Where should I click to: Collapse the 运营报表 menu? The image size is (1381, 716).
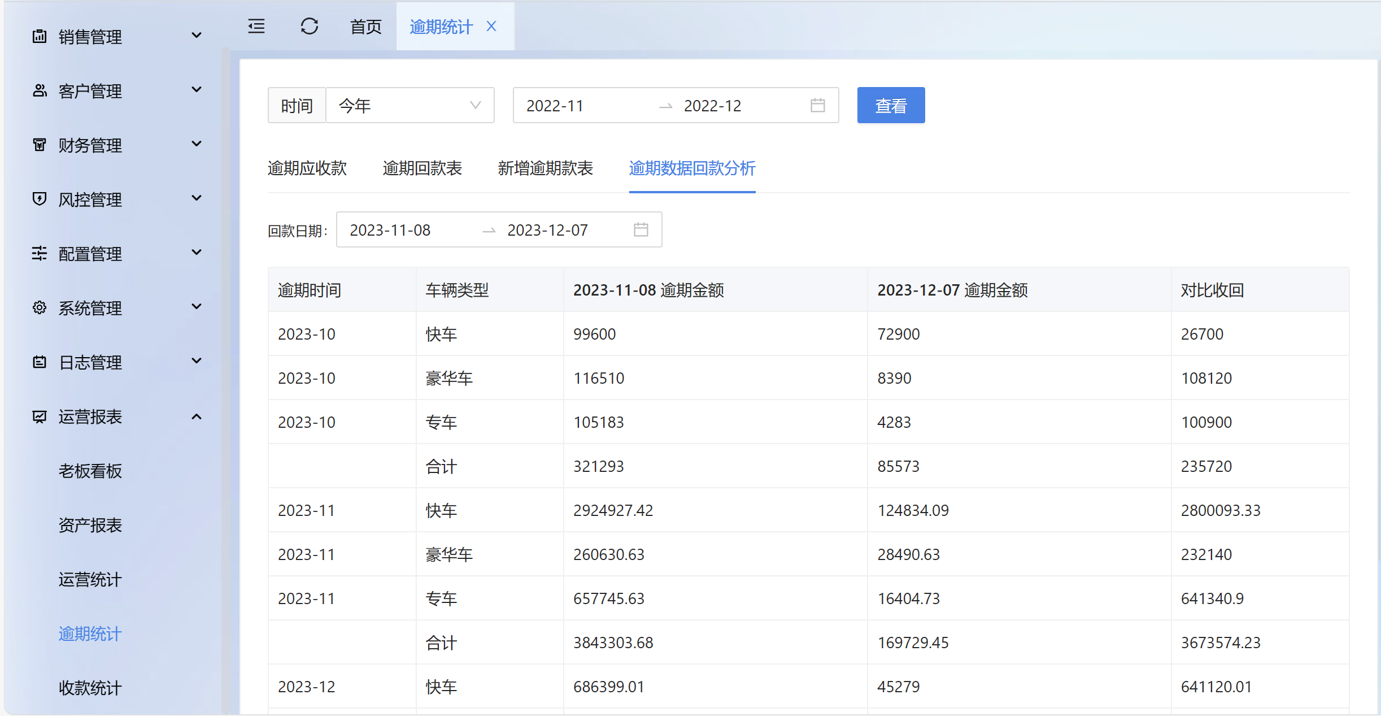point(197,416)
